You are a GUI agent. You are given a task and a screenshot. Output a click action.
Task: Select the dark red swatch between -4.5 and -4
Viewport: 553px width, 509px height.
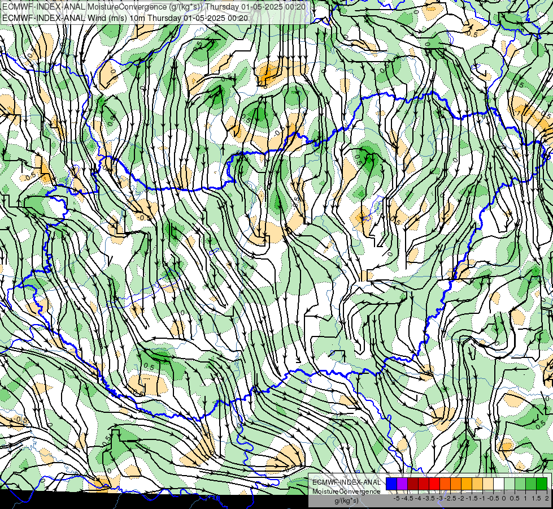click(x=413, y=484)
